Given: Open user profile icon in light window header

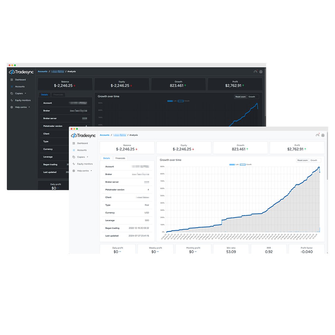Looking at the screenshot, I should pos(323,135).
